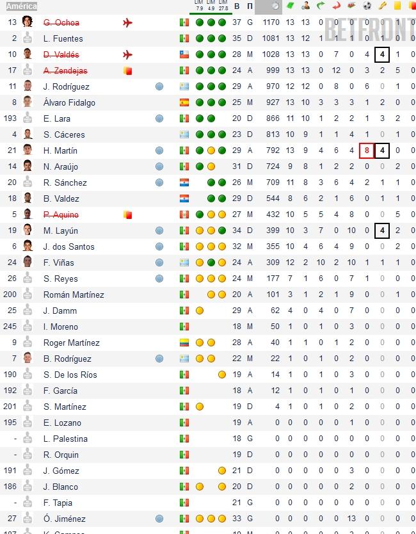Screen dimensions: 416x534
Task: Click the Colombian flag beside Roger Martínez
Action: [x=184, y=343]
